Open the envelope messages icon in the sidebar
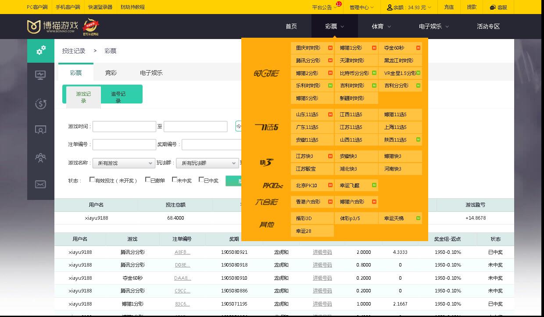 [x=41, y=184]
